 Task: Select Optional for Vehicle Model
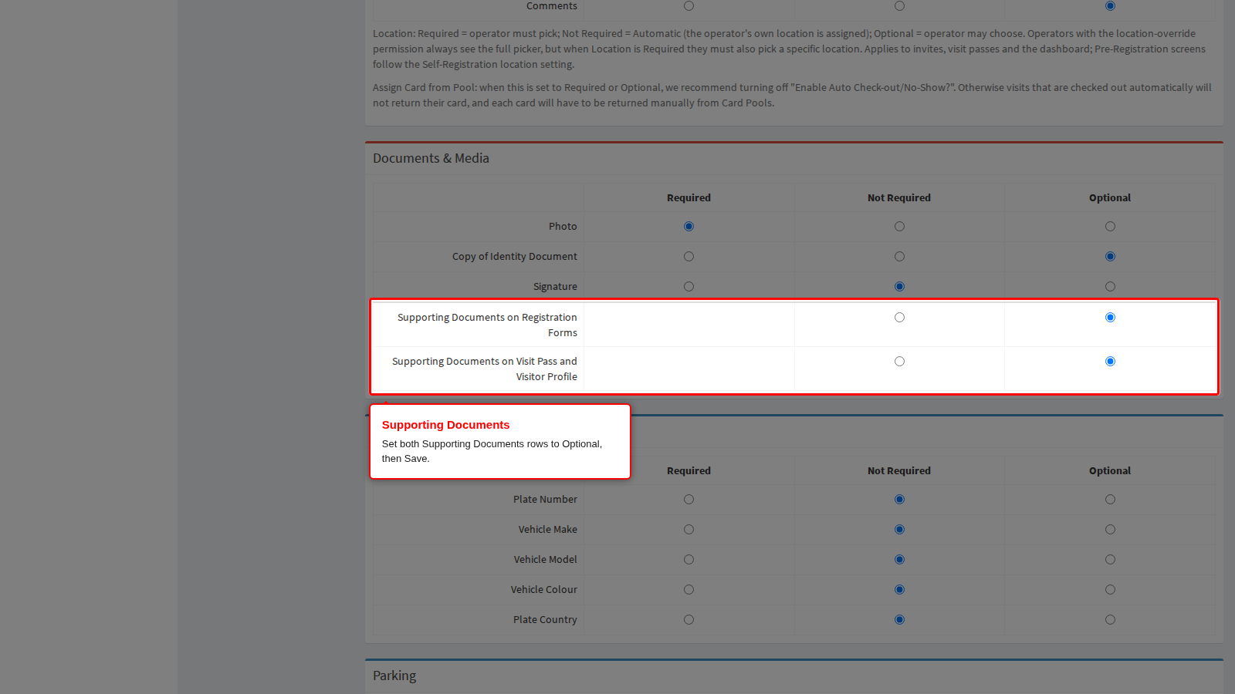point(1110,560)
